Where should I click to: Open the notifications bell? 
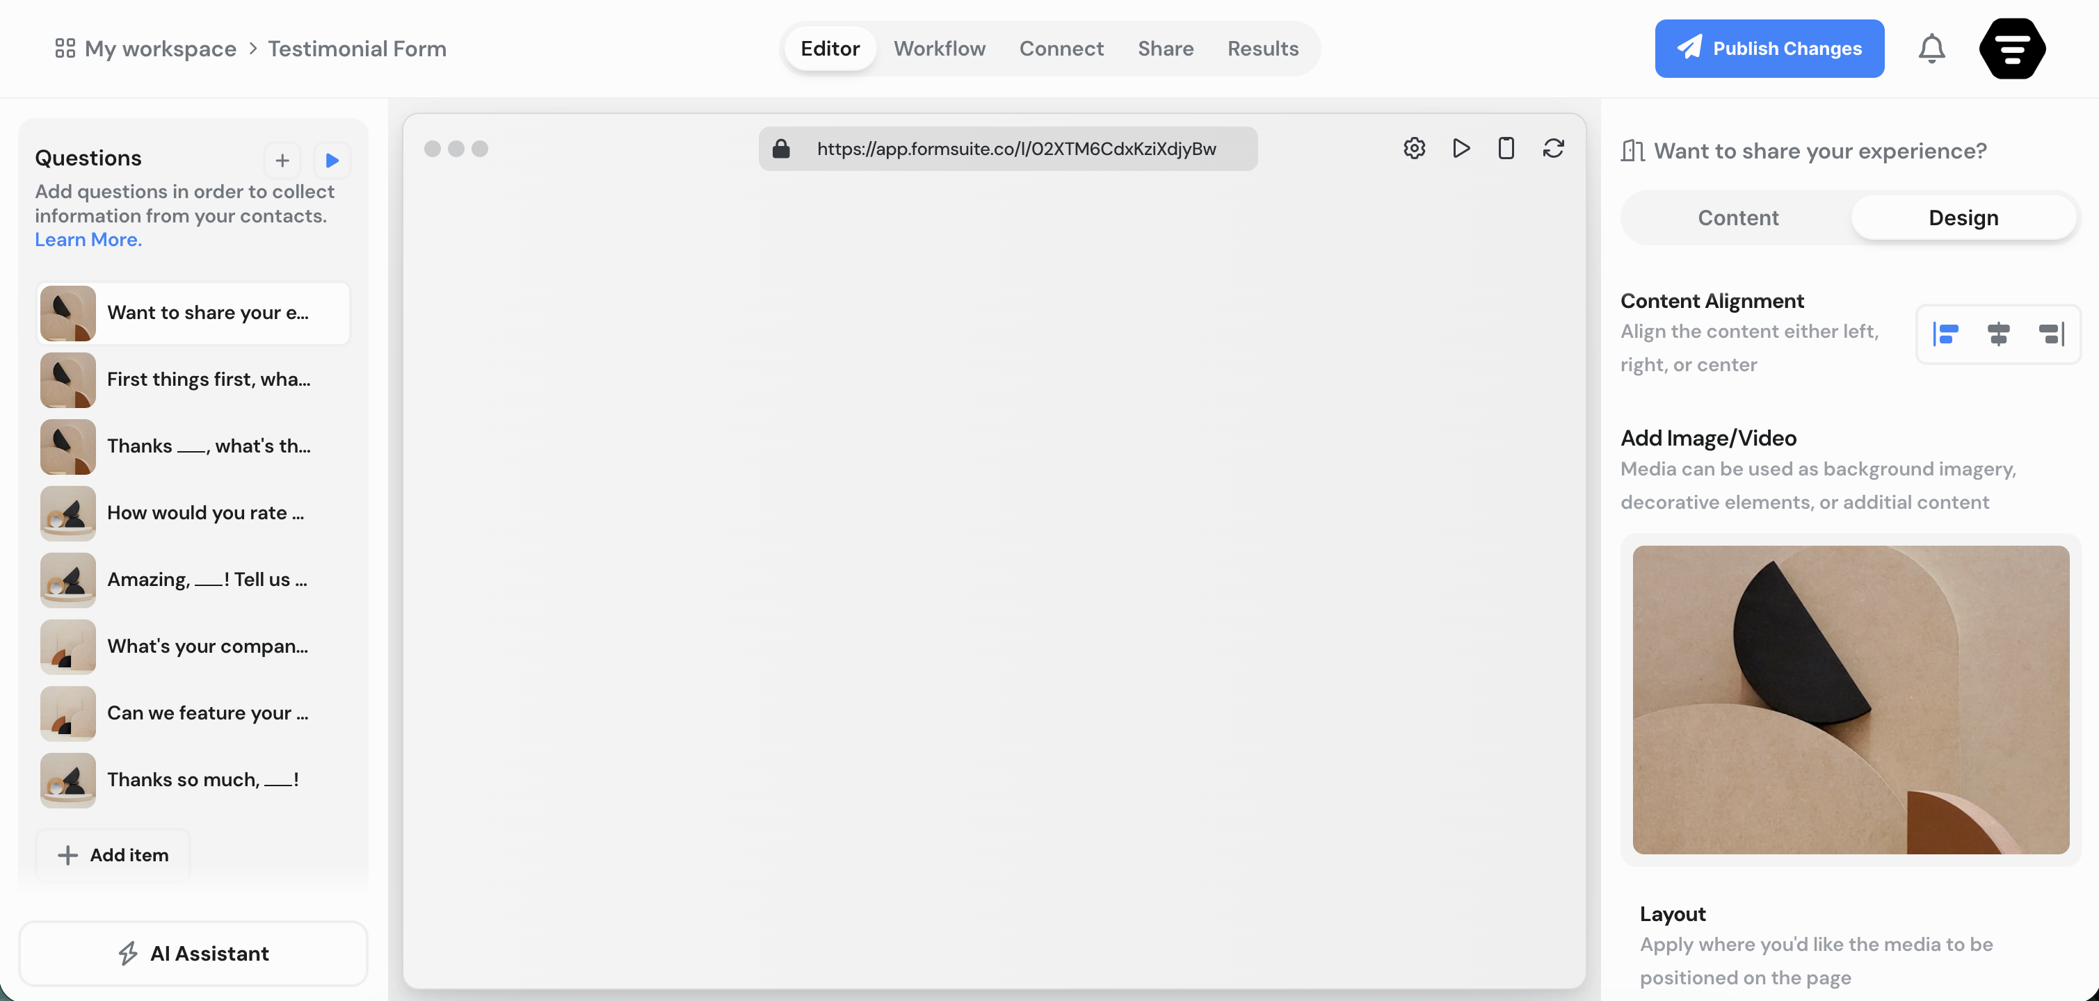(1931, 49)
